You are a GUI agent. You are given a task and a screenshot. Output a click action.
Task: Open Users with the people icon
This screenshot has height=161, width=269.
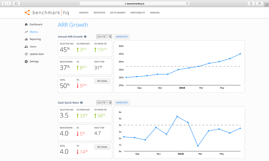26,46
